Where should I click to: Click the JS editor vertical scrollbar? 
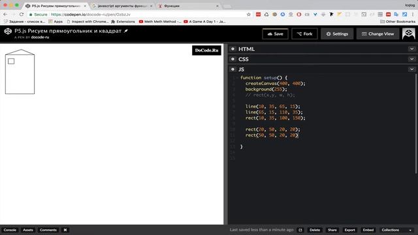coord(416,124)
